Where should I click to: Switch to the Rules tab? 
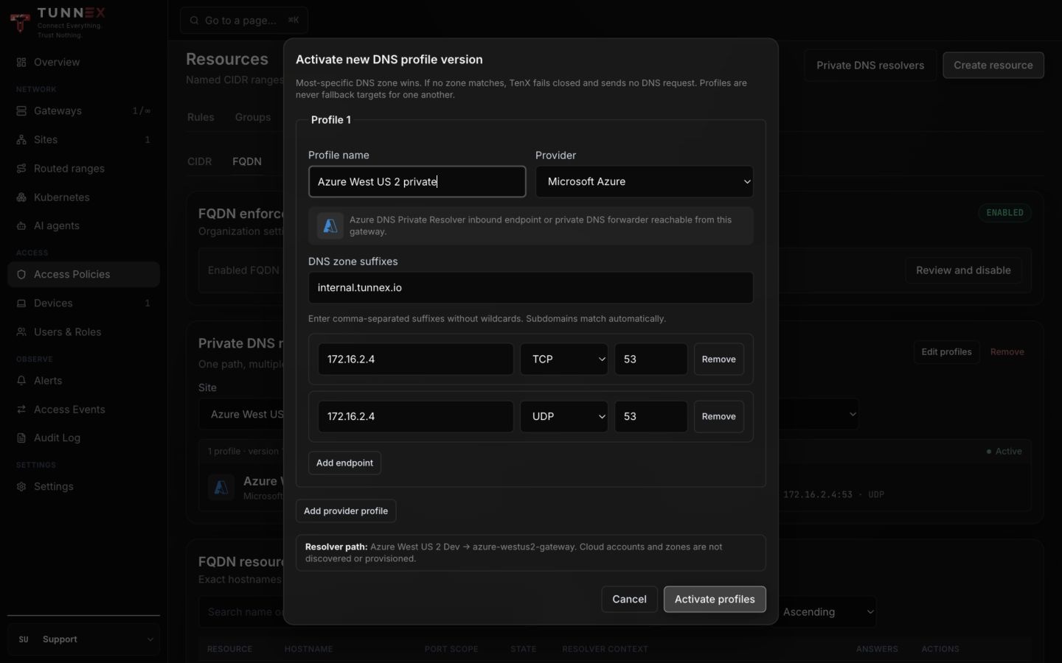201,117
